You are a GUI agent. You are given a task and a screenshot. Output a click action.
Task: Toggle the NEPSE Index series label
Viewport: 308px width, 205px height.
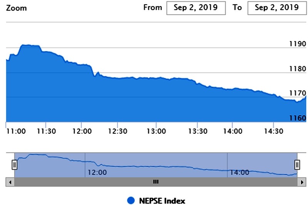pos(162,200)
